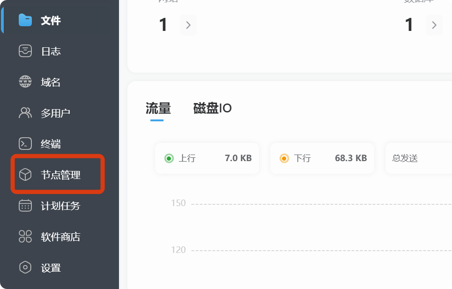452x289 pixels.
Task: Click the blue folder icon for 文件
Action: tap(25, 20)
